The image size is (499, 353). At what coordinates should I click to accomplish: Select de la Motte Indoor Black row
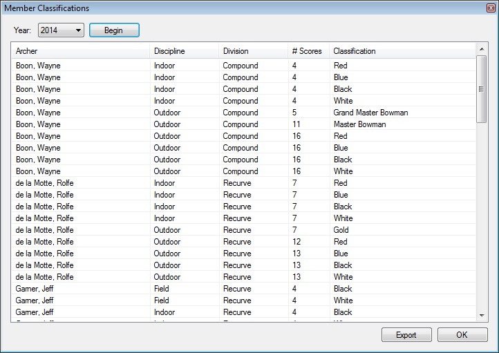pos(244,207)
